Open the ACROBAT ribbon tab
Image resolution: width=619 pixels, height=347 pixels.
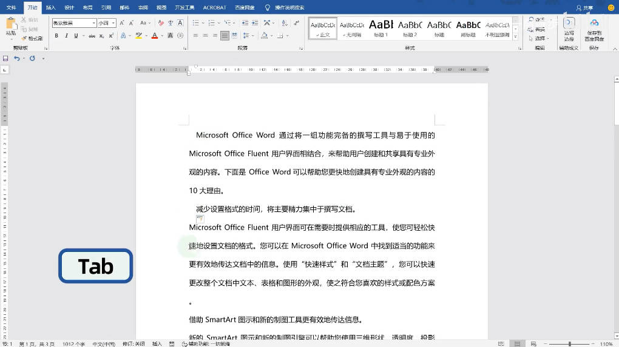click(x=214, y=8)
